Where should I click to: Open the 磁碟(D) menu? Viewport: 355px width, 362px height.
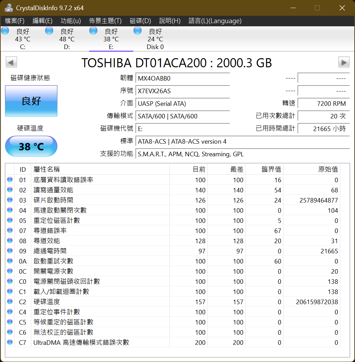140,21
